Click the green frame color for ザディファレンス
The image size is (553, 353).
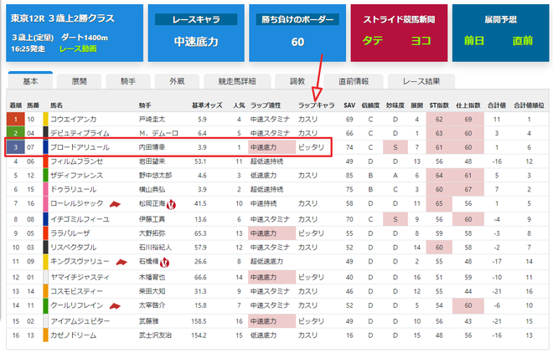pyautogui.click(x=45, y=176)
